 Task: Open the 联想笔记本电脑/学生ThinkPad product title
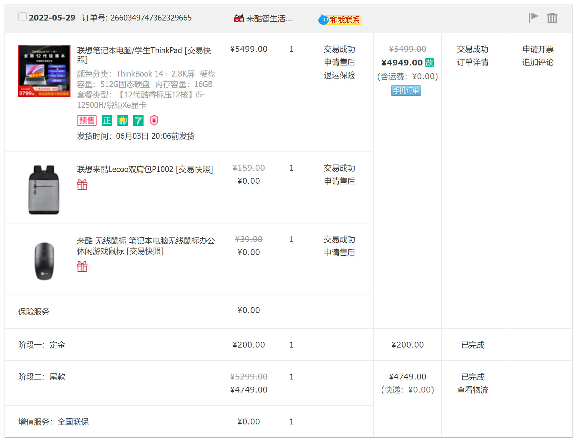tap(144, 55)
